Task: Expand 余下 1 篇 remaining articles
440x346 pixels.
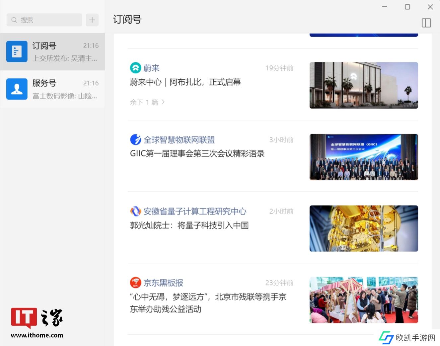Action: pos(147,102)
